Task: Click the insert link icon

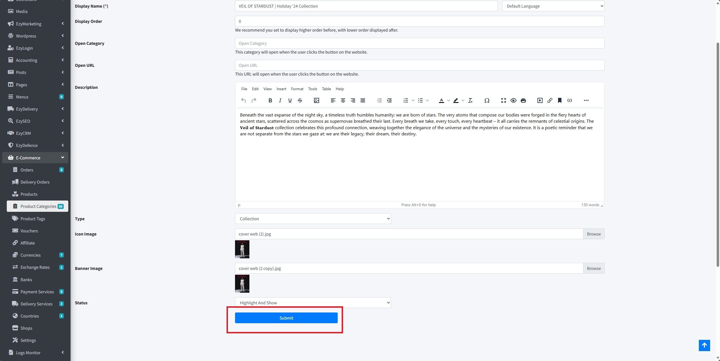Action: click(550, 100)
